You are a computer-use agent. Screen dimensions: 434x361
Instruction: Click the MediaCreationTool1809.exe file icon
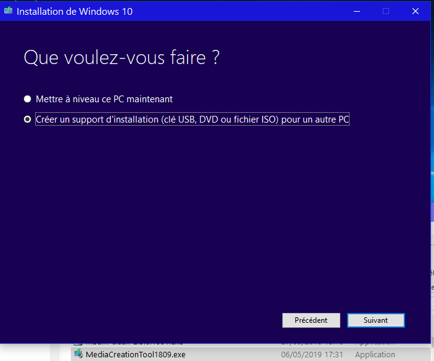(79, 354)
